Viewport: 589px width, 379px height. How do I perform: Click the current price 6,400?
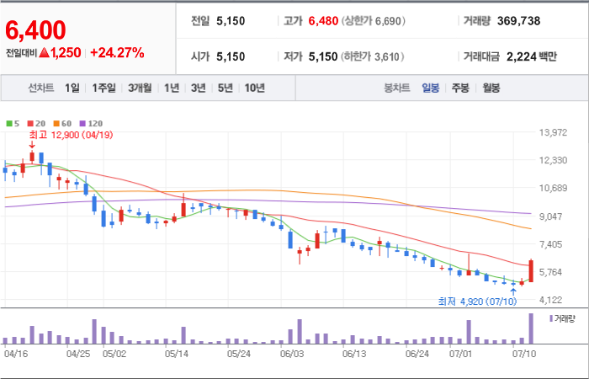pos(35,30)
